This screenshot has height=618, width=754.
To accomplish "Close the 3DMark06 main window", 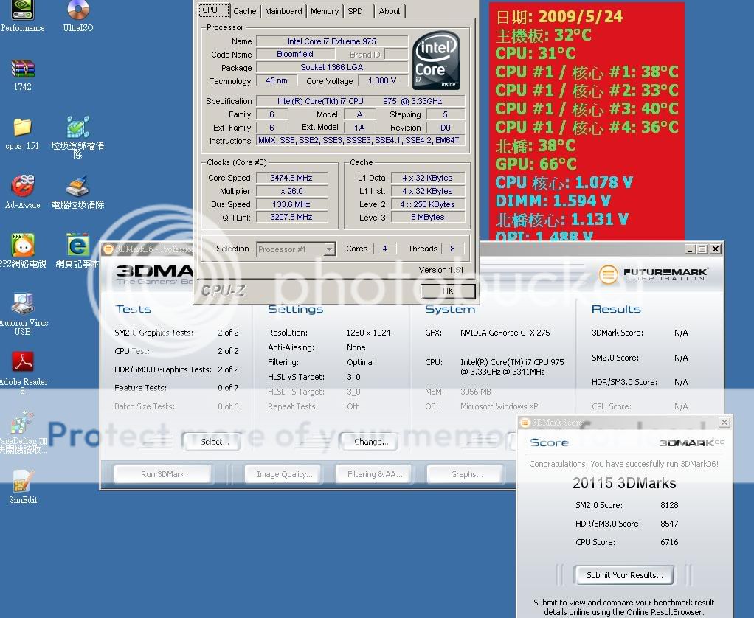I will (x=716, y=249).
